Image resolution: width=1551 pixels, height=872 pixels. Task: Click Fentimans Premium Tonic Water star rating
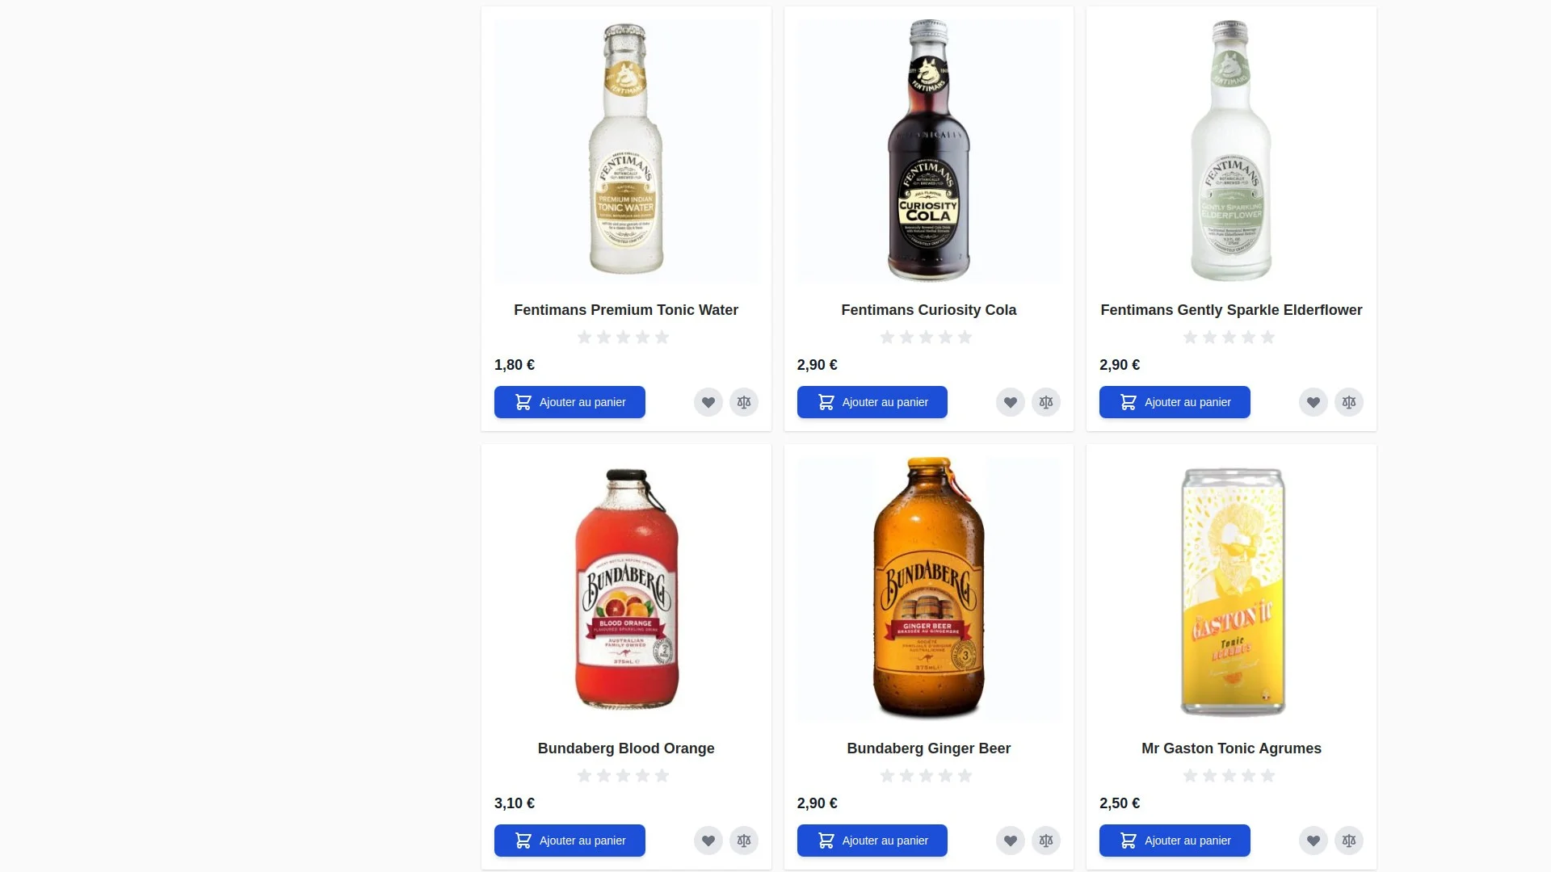623,337
